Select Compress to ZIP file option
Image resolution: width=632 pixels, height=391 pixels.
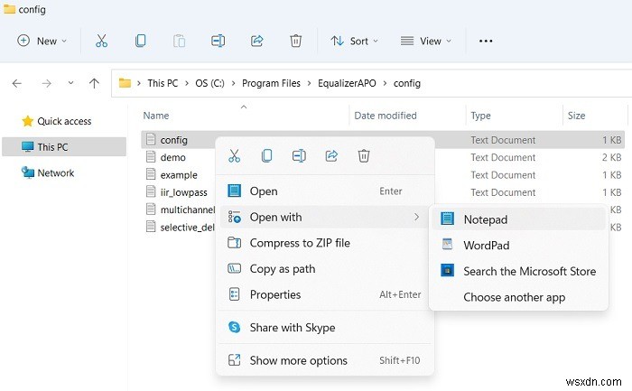coord(299,243)
